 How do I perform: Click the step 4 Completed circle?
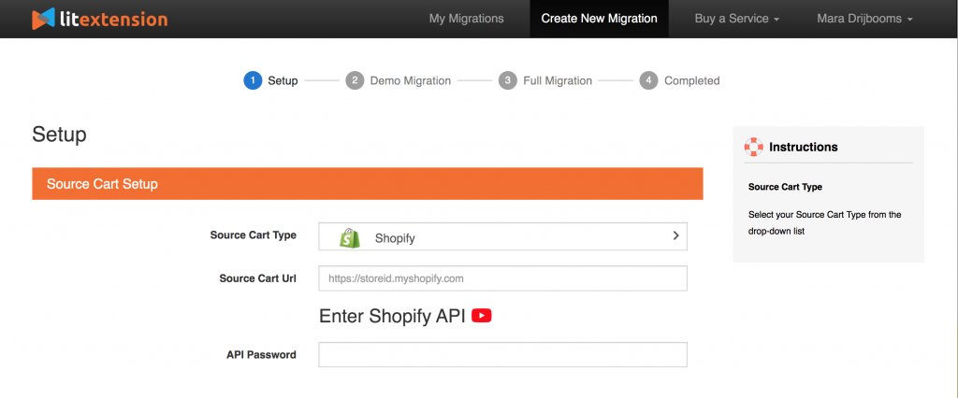tap(648, 80)
